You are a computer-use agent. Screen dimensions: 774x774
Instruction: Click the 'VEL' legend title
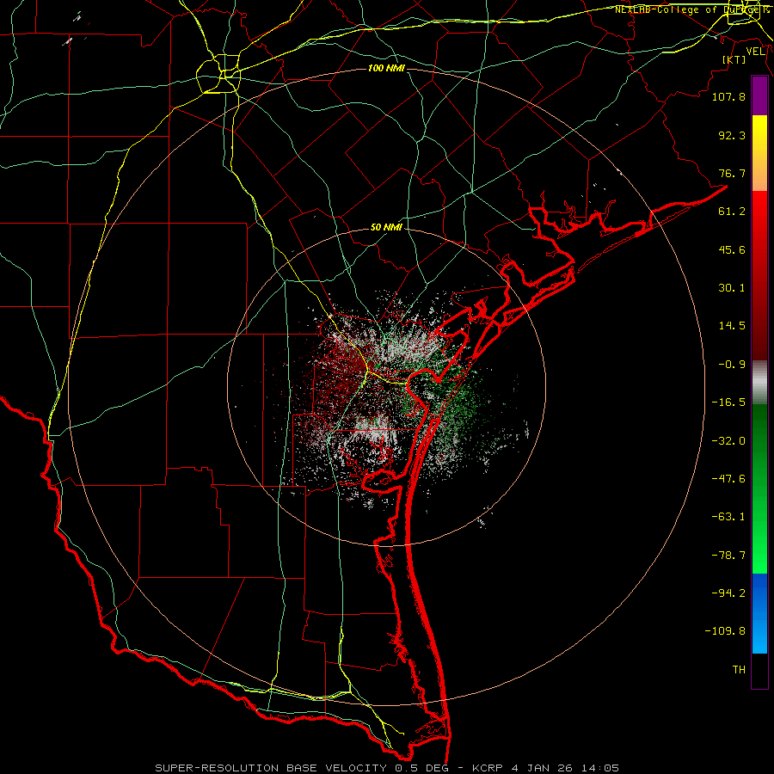click(756, 52)
